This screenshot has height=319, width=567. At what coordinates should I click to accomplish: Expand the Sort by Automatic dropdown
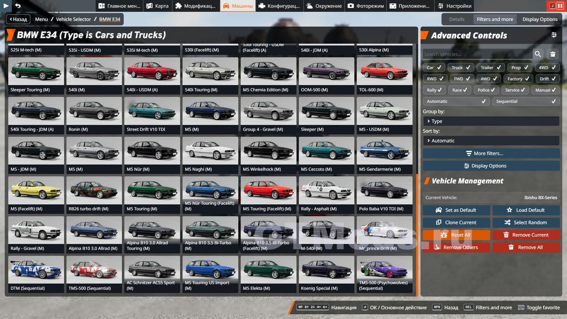point(491,141)
